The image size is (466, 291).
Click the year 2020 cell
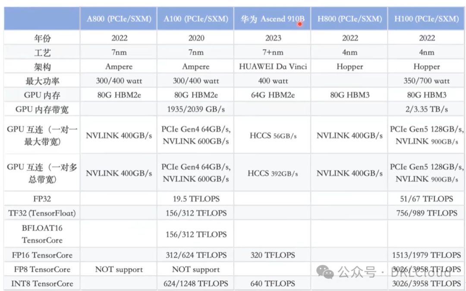[x=196, y=38]
